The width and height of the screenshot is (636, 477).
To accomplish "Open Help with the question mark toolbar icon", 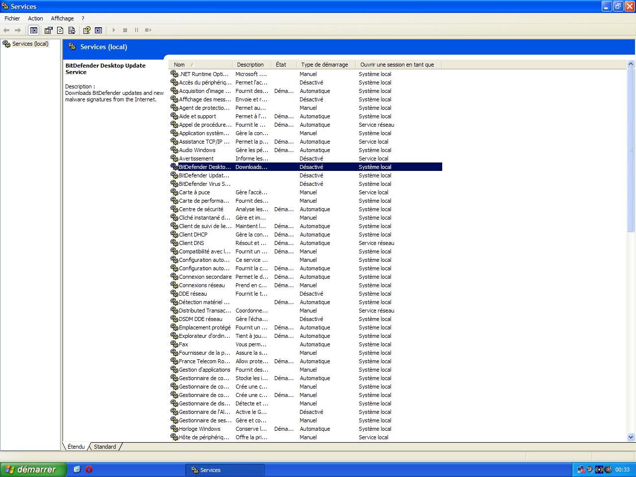I will tap(86, 30).
